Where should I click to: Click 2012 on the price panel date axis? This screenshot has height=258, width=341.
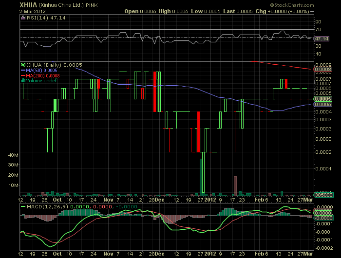tap(210, 200)
